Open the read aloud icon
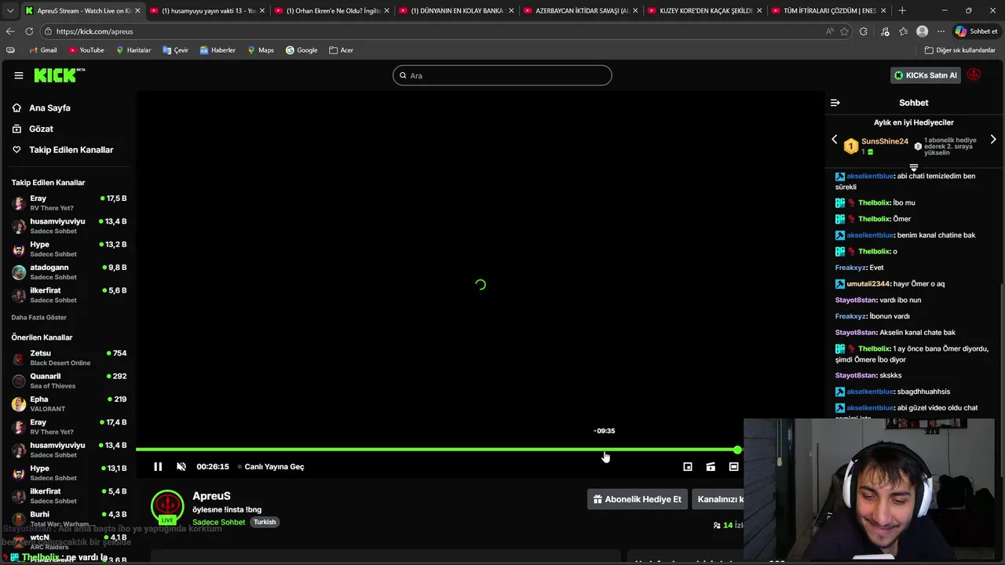Image resolution: width=1005 pixels, height=565 pixels. [830, 31]
